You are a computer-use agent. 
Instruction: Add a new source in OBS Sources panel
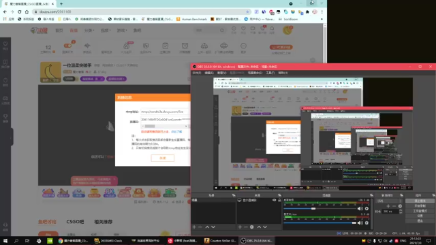(x=240, y=227)
